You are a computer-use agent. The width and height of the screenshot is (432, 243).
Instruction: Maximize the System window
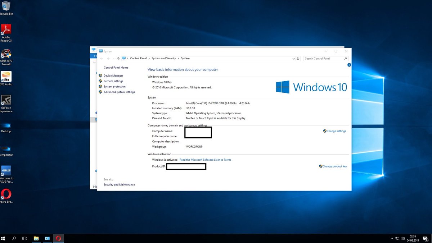click(336, 51)
